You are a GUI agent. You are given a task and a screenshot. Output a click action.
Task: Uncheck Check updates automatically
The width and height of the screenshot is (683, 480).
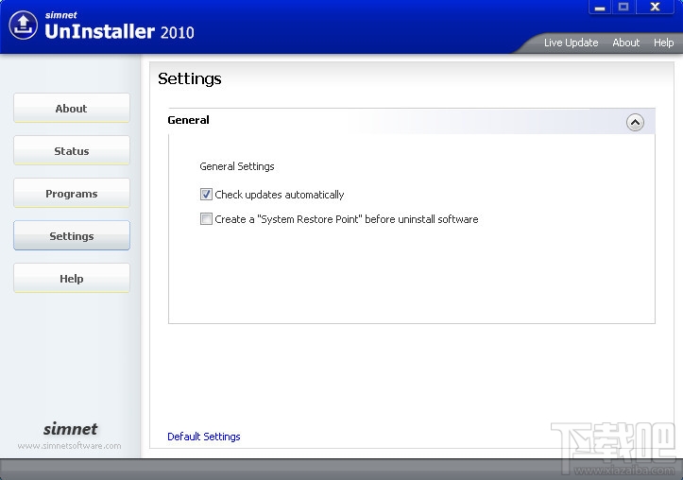coord(206,195)
